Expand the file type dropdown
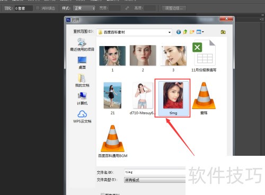The height and width of the screenshot is (195, 265). (x=155, y=180)
